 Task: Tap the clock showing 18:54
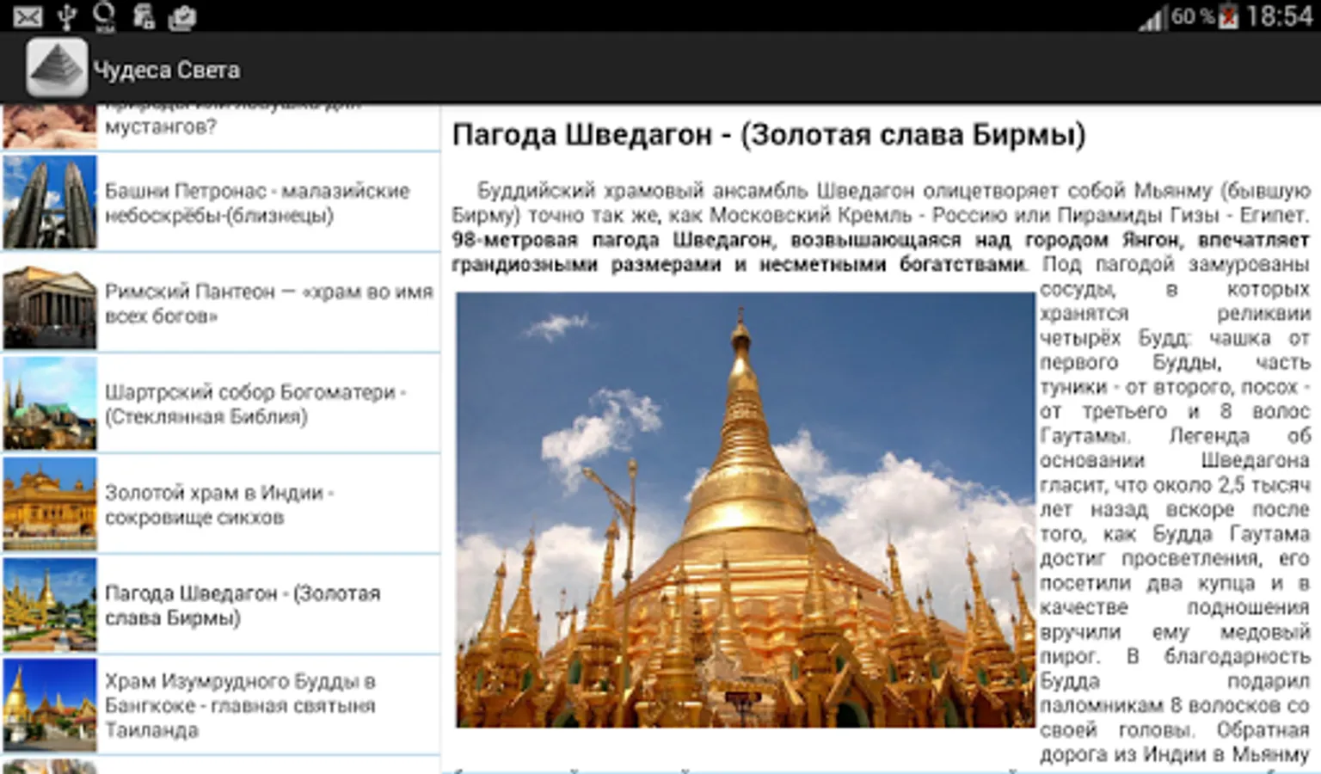pos(1279,16)
